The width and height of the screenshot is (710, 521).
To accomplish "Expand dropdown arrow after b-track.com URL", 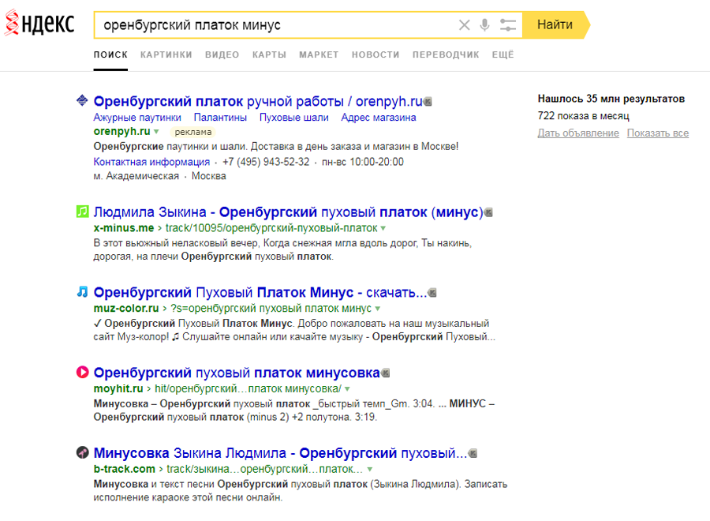I will point(370,470).
